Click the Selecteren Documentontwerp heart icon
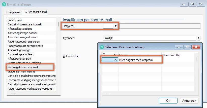 (102, 47)
